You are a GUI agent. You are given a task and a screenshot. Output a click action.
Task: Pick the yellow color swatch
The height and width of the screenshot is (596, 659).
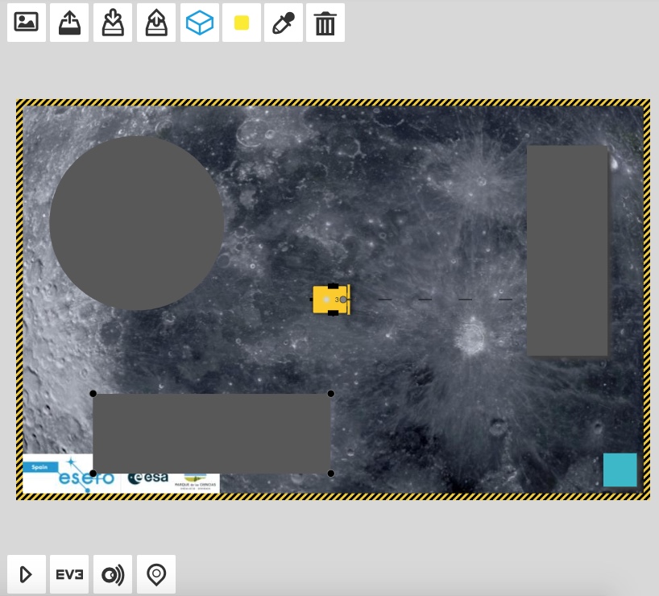point(242,23)
